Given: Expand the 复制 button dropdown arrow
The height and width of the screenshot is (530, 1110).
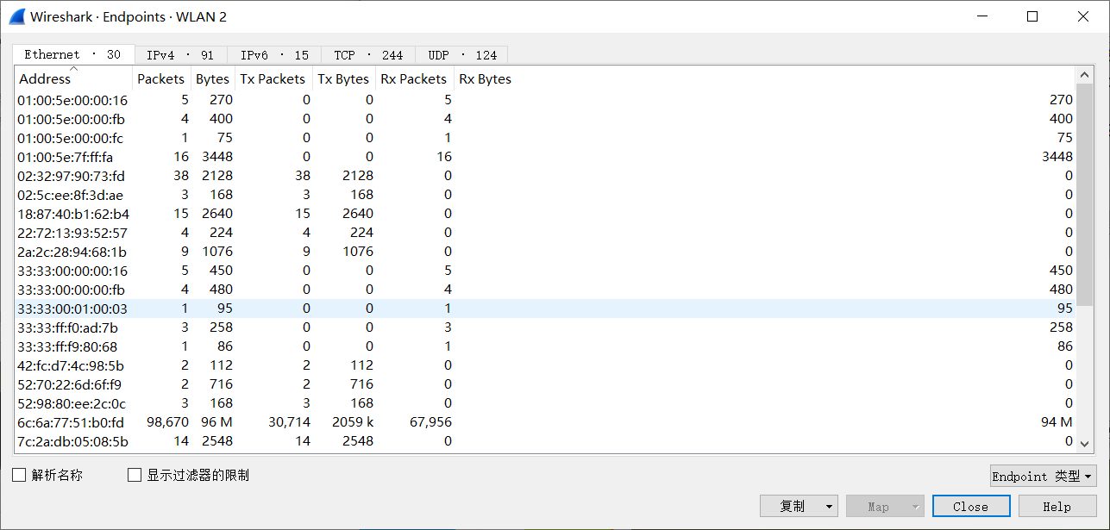Looking at the screenshot, I should pos(829,506).
